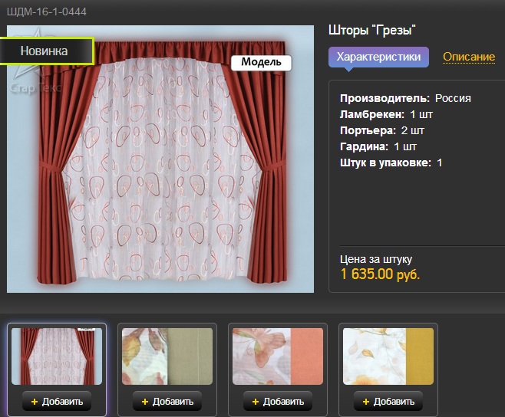The height and width of the screenshot is (417, 505).
Task: Click plus icon under red curtain thumbnail
Action: 35,402
